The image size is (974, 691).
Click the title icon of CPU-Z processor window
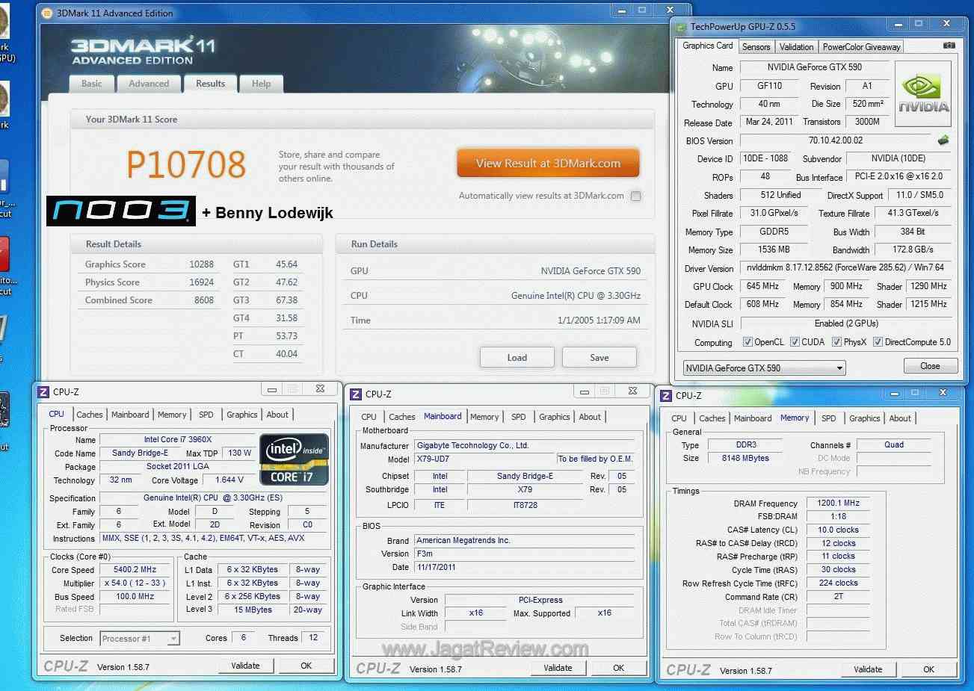point(43,391)
